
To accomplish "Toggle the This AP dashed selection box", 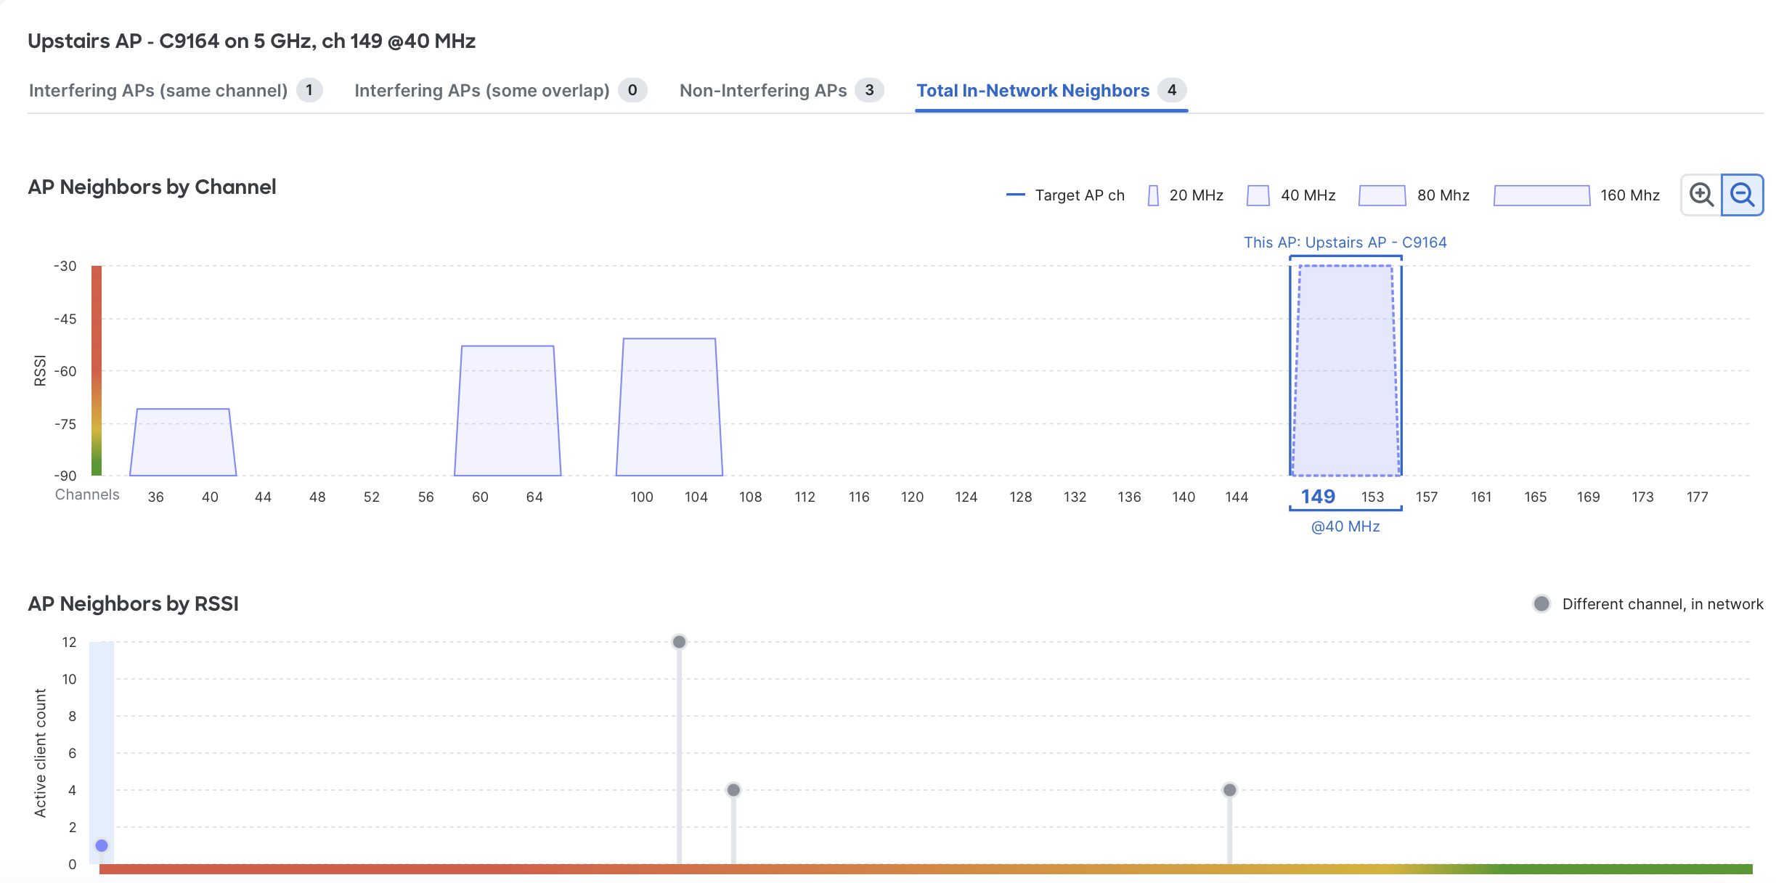I will [x=1345, y=370].
